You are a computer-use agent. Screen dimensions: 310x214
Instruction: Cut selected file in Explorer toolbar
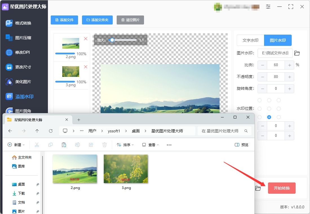click(x=37, y=145)
